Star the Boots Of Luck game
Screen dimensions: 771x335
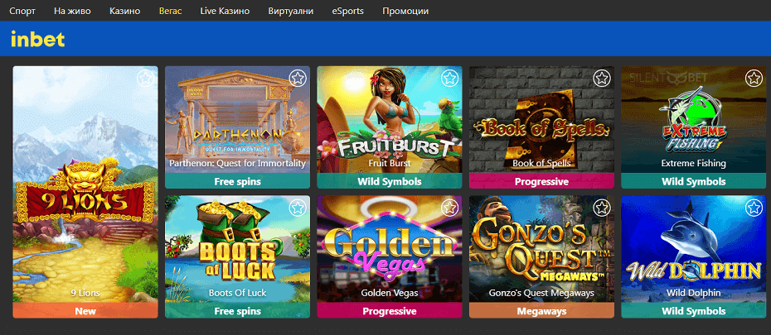[x=298, y=208]
